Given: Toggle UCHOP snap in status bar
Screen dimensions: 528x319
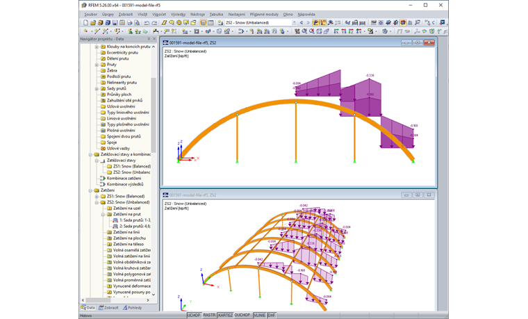Looking at the screenshot, I should click(x=194, y=316).
